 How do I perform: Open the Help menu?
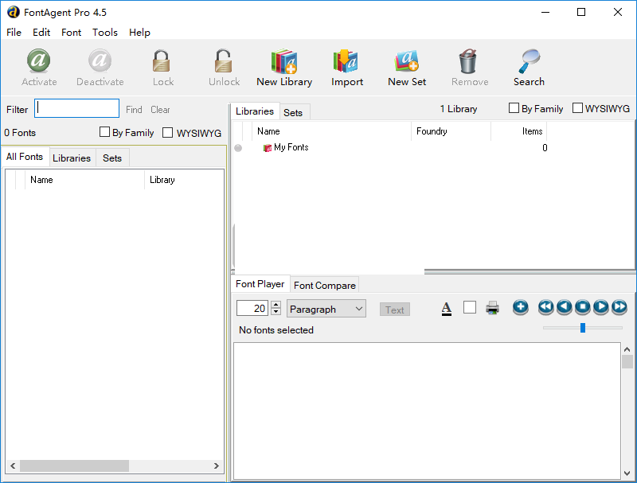click(139, 32)
